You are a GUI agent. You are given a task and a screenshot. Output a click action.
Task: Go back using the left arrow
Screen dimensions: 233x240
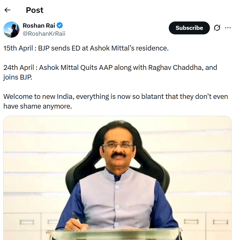coord(7,10)
